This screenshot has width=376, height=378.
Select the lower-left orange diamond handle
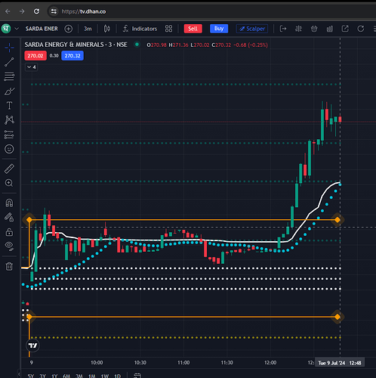(29, 317)
